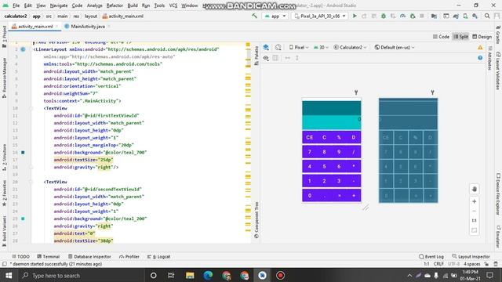Click the teal_200 color swatch in gutter
This screenshot has height=282, width=502.
23,219
